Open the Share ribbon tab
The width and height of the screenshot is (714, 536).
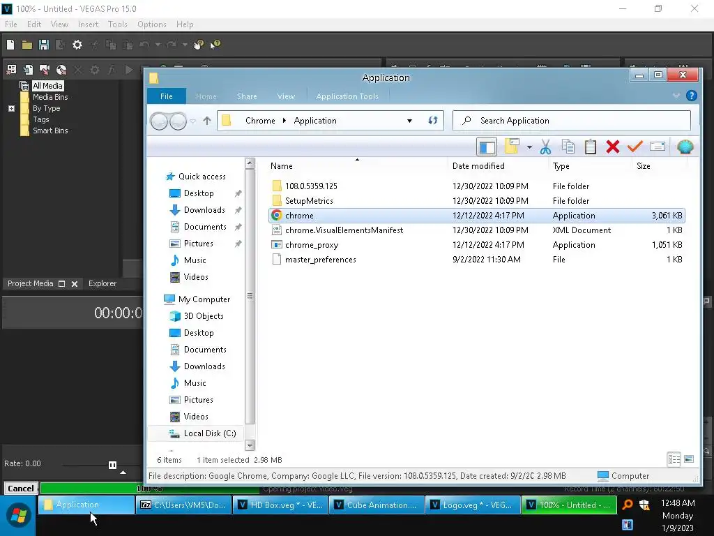tap(247, 96)
